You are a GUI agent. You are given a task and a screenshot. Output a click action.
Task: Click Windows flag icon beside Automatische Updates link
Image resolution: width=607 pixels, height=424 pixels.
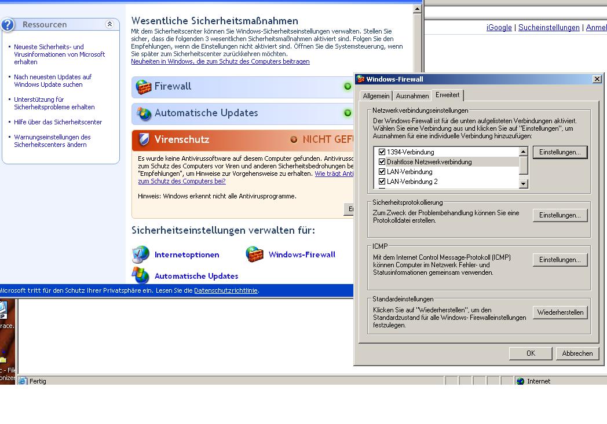[x=140, y=275]
